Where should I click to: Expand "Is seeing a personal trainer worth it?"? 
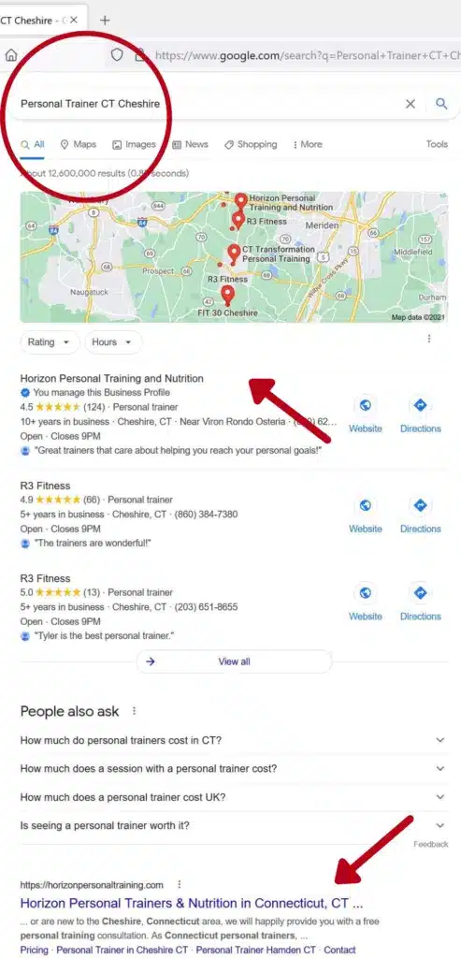[234, 825]
